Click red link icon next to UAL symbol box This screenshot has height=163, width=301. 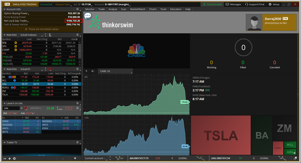[x=26, y=108]
